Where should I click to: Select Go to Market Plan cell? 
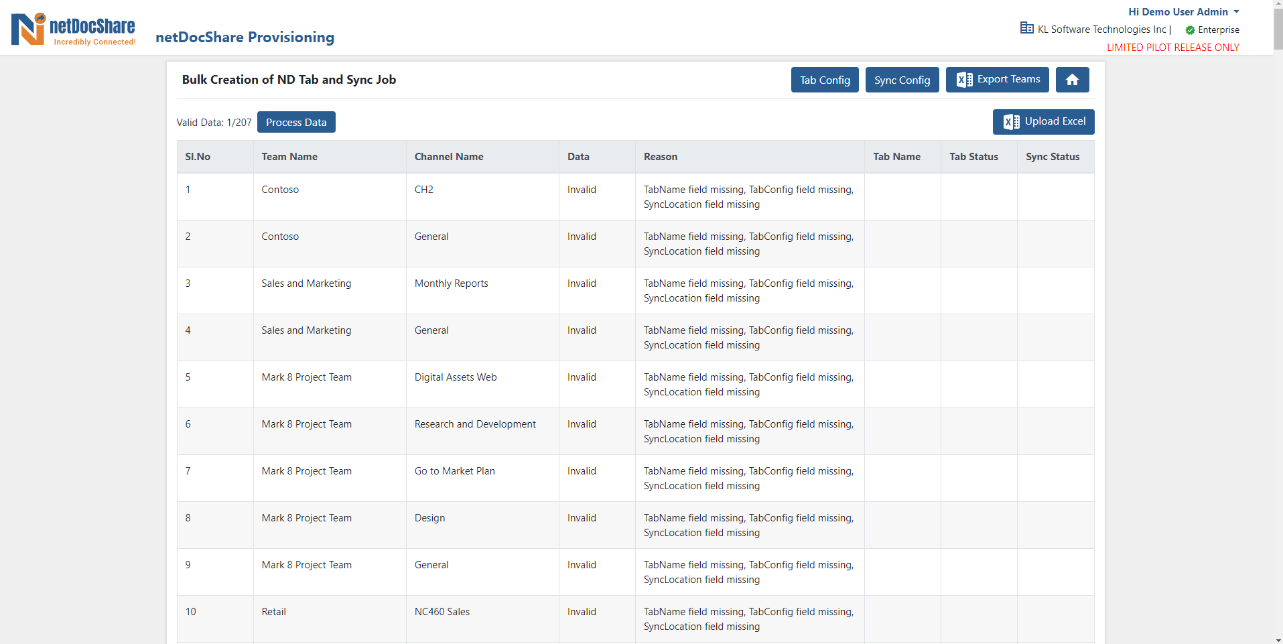(482, 478)
